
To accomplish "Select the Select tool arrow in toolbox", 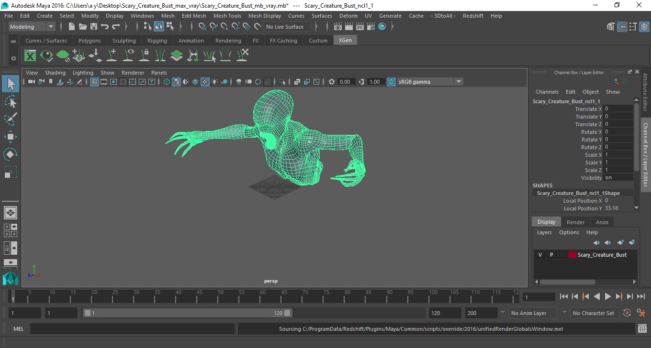I will [x=11, y=84].
